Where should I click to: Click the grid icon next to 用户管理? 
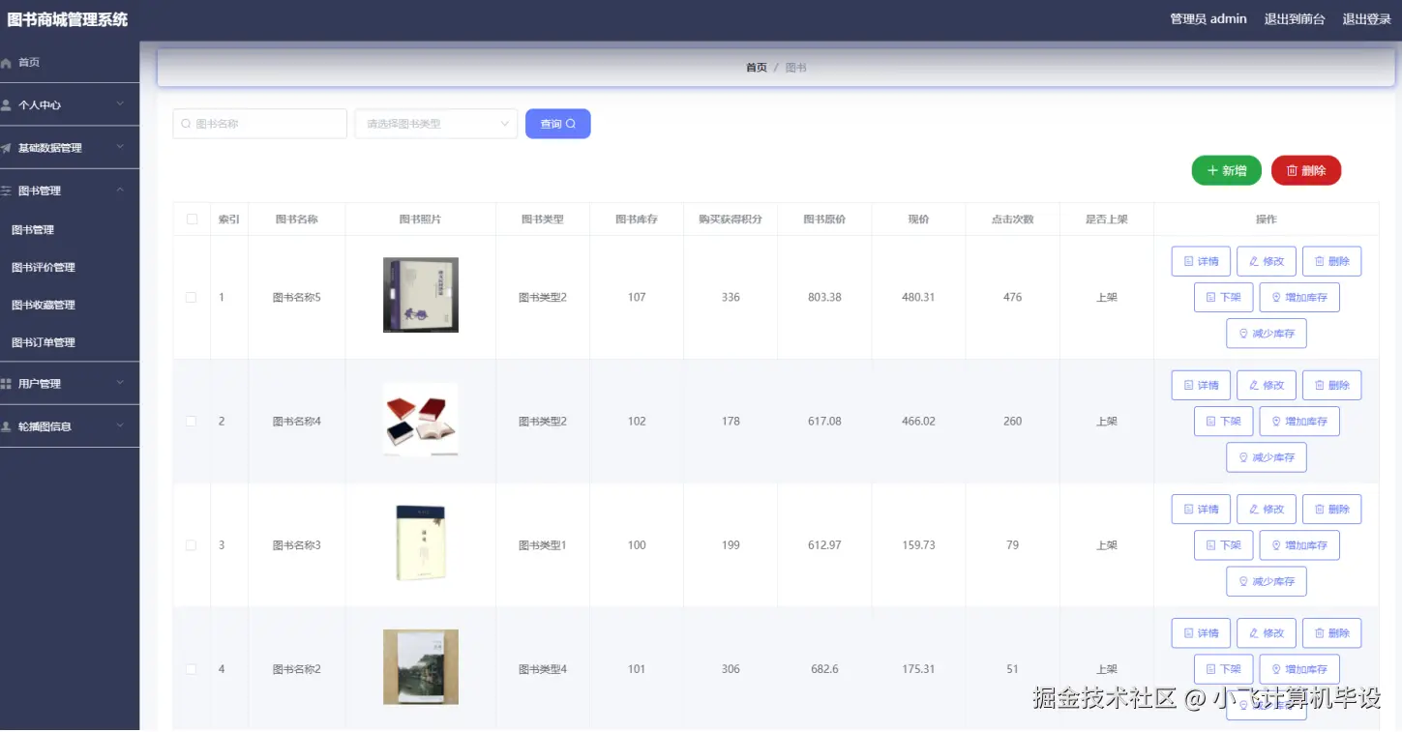7,384
